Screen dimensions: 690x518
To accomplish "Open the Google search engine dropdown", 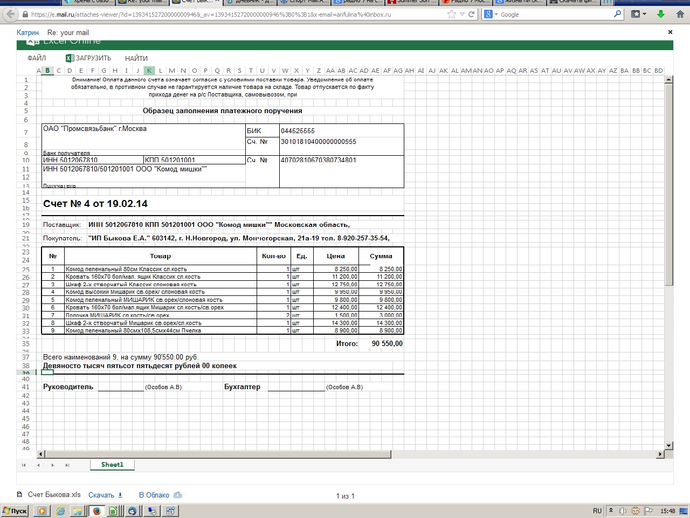I will (x=495, y=15).
